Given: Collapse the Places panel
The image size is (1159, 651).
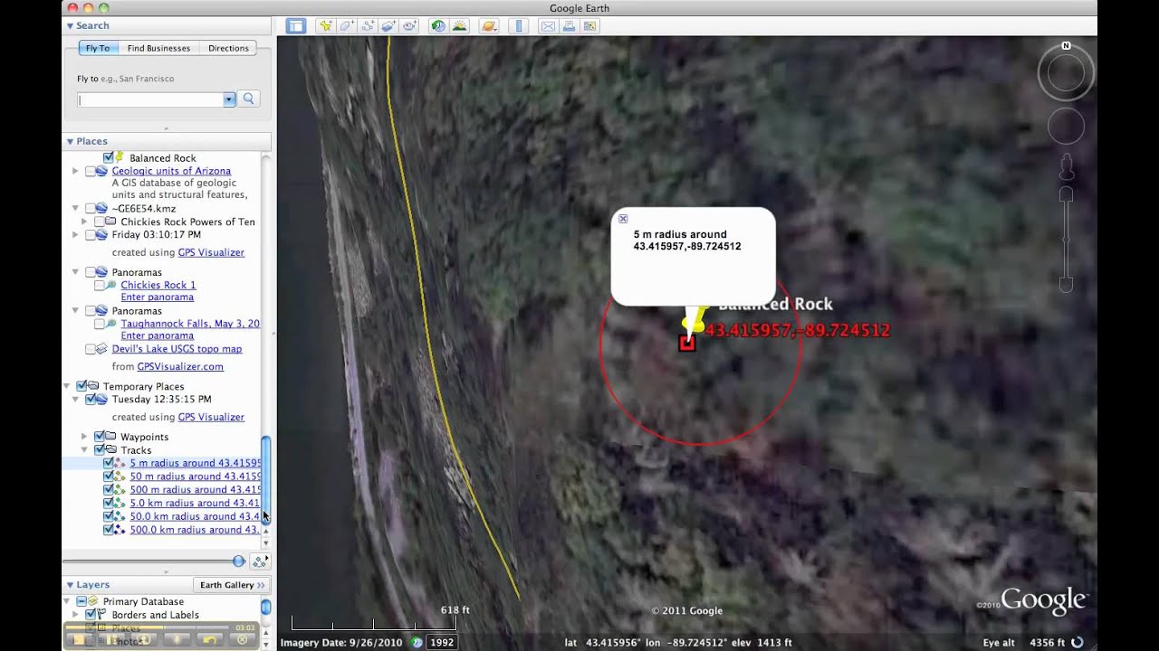Looking at the screenshot, I should (x=70, y=141).
